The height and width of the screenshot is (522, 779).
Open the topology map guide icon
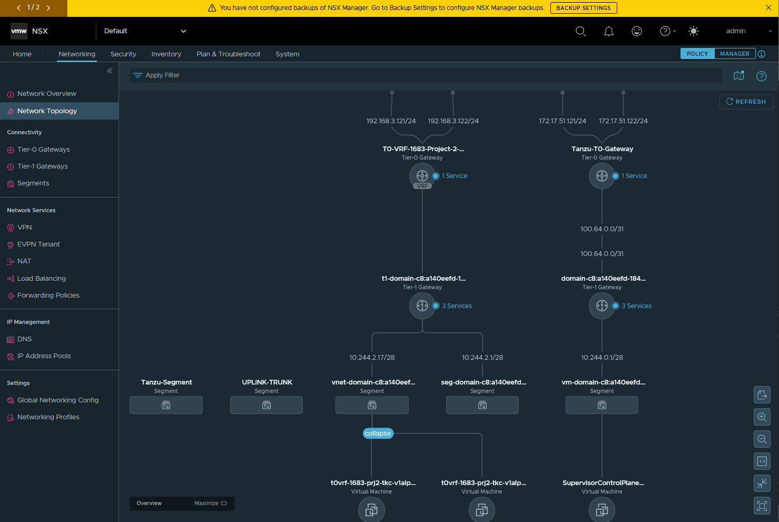click(x=739, y=76)
